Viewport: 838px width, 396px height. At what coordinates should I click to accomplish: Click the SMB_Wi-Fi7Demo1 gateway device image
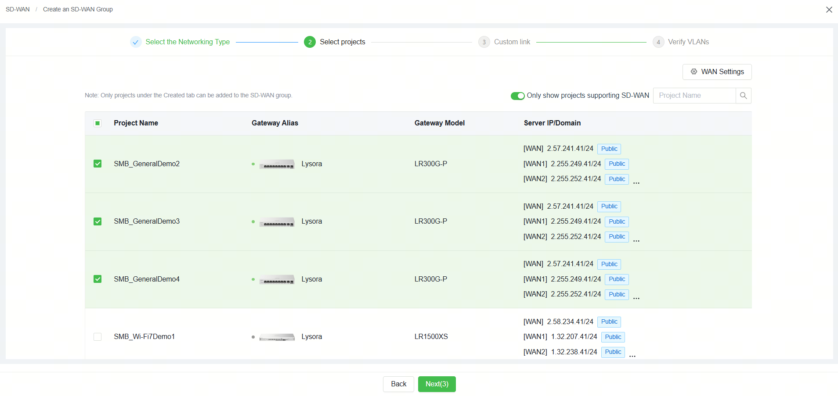[277, 337]
